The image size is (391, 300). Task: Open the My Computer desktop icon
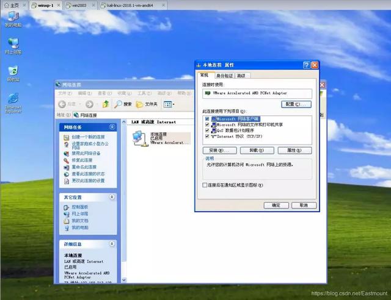click(x=13, y=18)
